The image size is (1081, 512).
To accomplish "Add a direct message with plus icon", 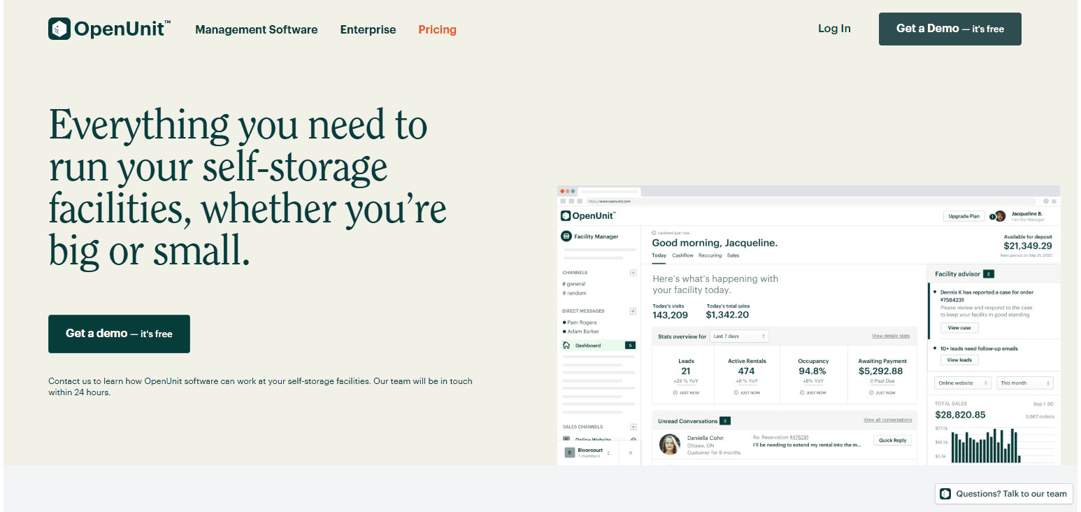I will 633,311.
